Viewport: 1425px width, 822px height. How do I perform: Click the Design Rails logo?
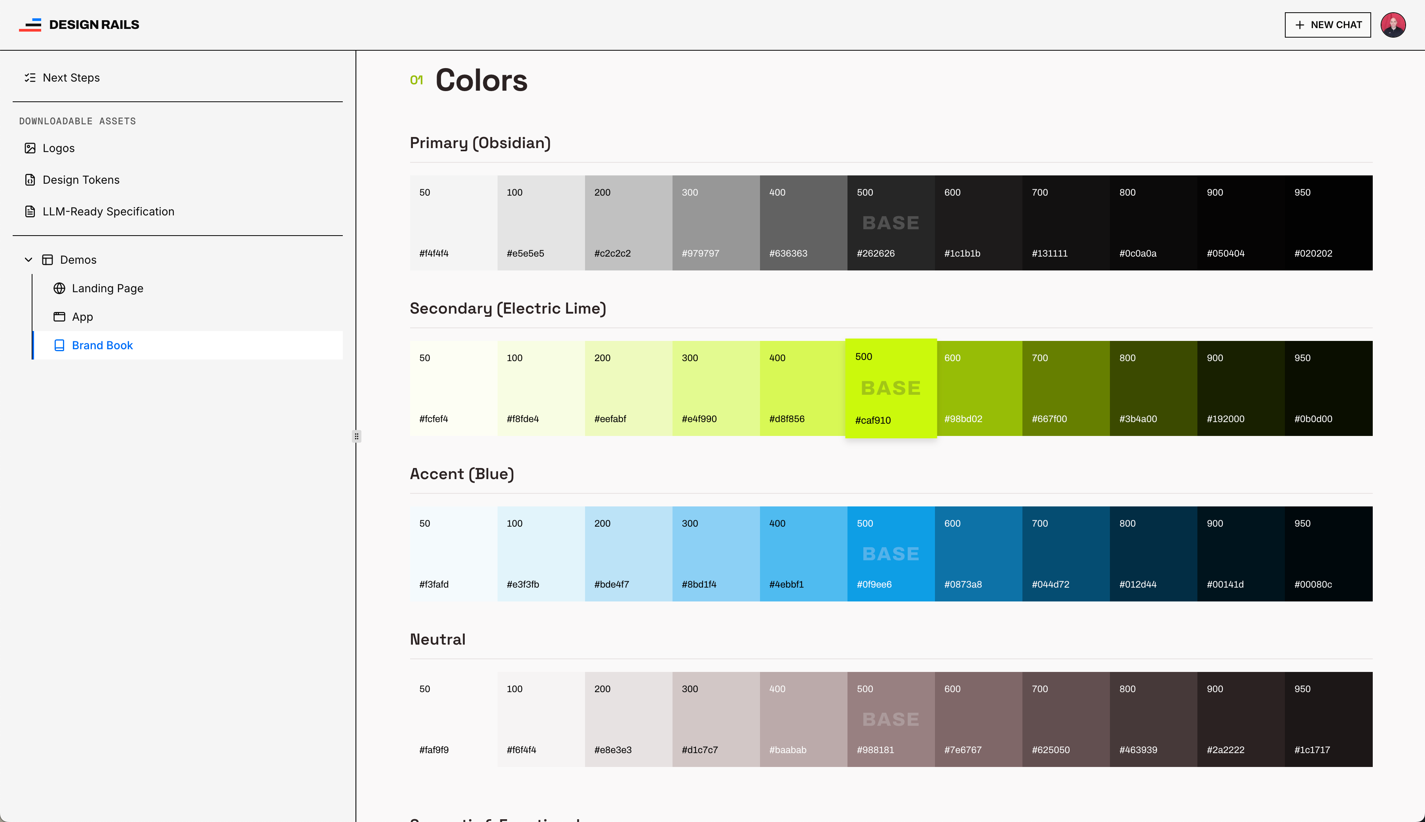coord(79,25)
